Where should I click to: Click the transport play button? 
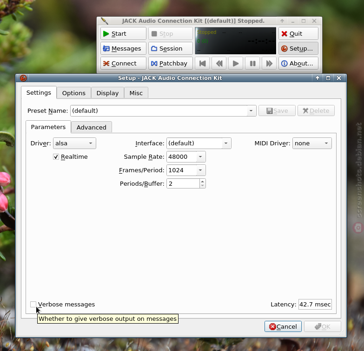pyautogui.click(x=236, y=63)
